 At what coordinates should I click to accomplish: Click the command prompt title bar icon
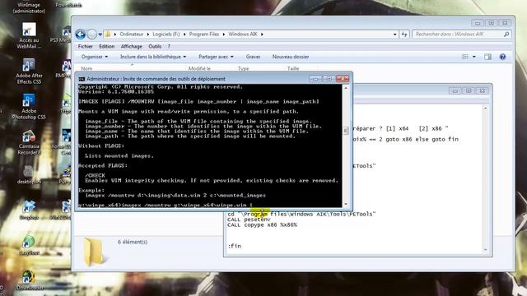click(x=82, y=79)
